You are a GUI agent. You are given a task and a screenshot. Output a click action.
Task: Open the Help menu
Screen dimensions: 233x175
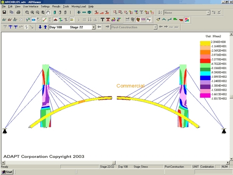pos(91,6)
